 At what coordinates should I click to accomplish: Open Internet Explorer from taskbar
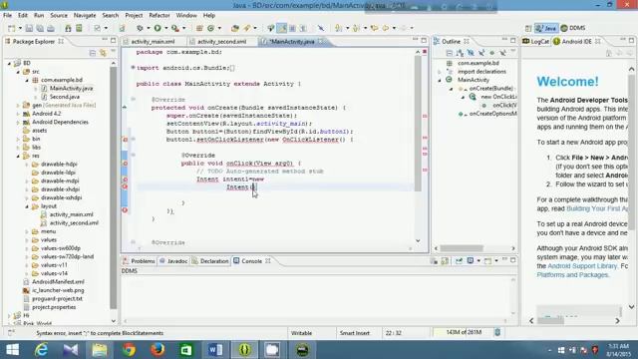[x=41, y=350]
